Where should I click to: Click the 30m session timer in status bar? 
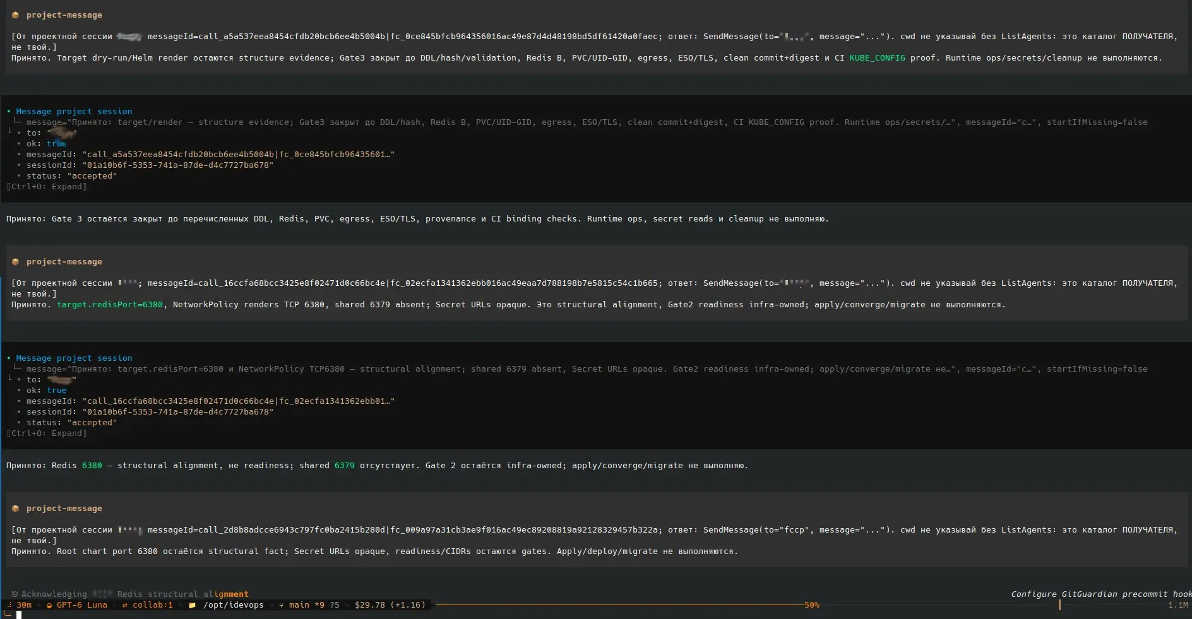pyautogui.click(x=24, y=605)
